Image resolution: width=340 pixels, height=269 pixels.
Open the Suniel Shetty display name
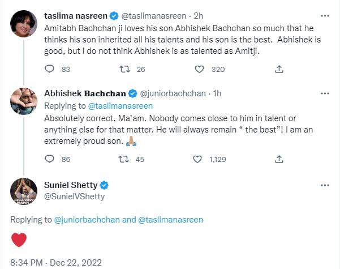pos(71,185)
